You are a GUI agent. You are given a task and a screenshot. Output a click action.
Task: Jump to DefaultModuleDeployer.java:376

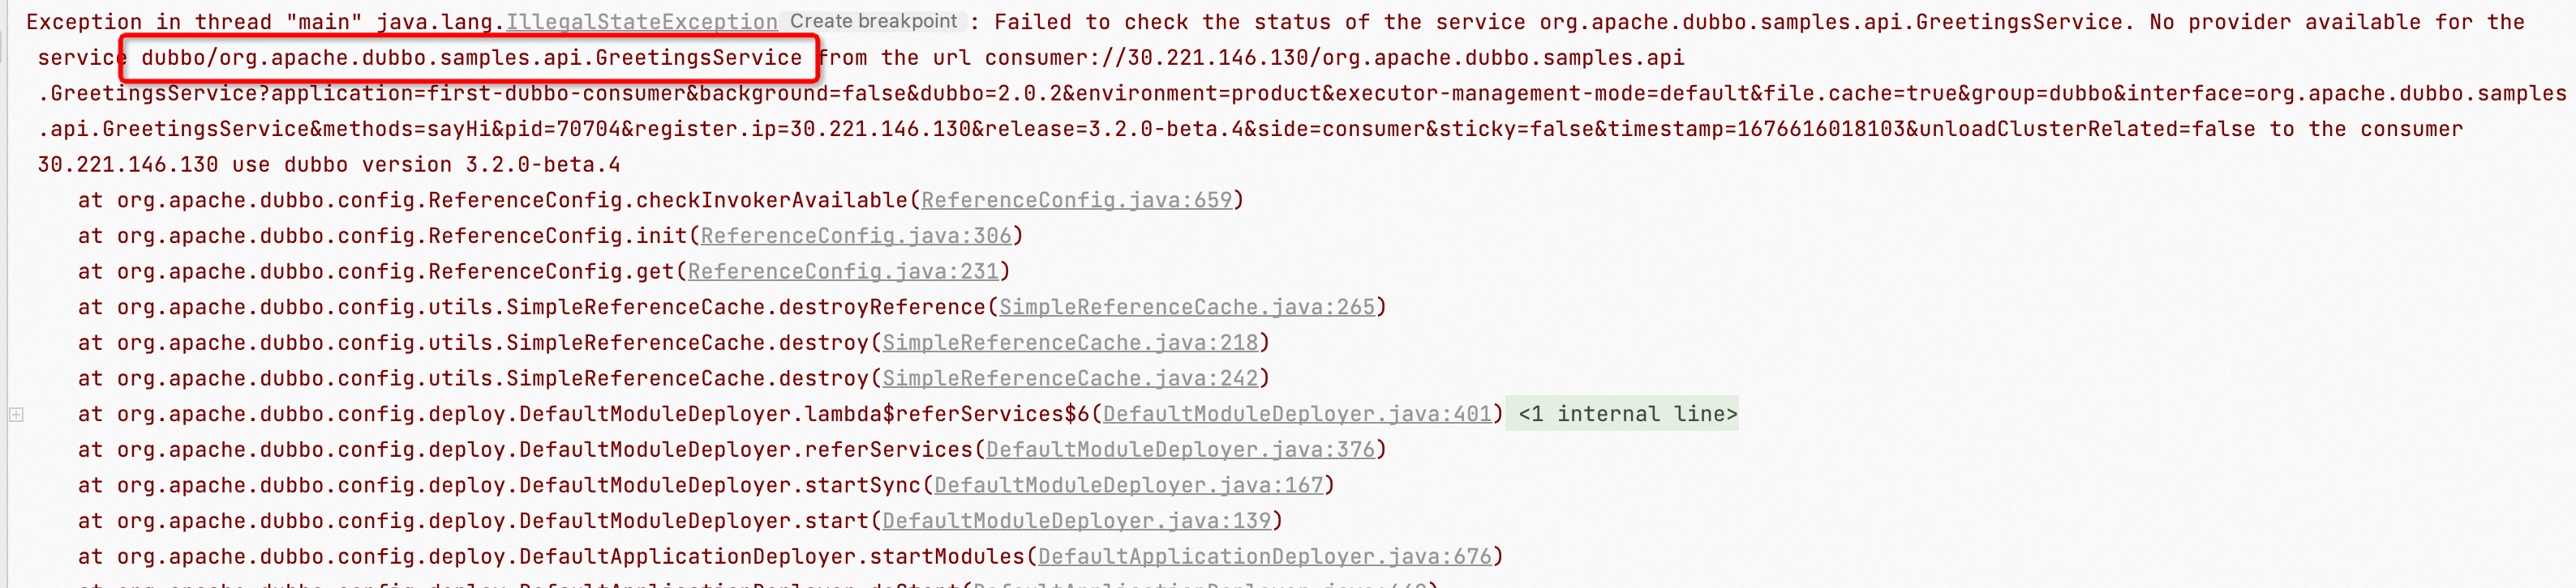tap(1180, 450)
